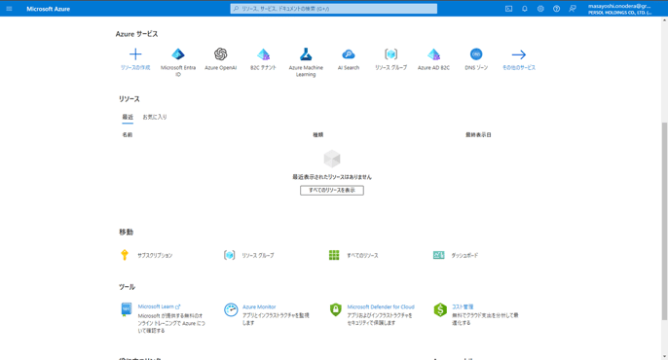The height and width of the screenshot is (360, 668).
Task: Open DNS zones service
Action: (x=476, y=54)
